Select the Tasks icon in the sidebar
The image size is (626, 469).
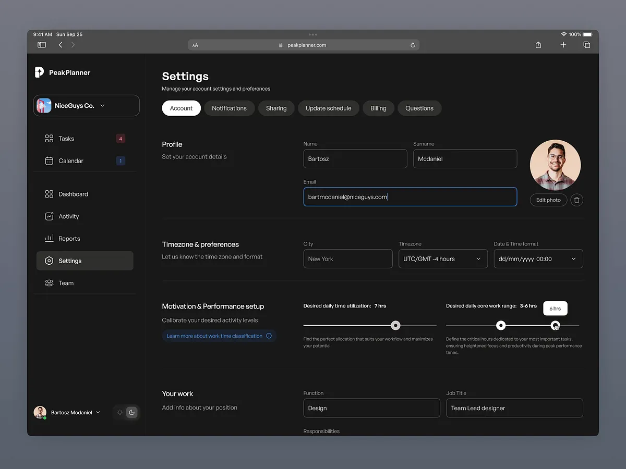coord(49,138)
